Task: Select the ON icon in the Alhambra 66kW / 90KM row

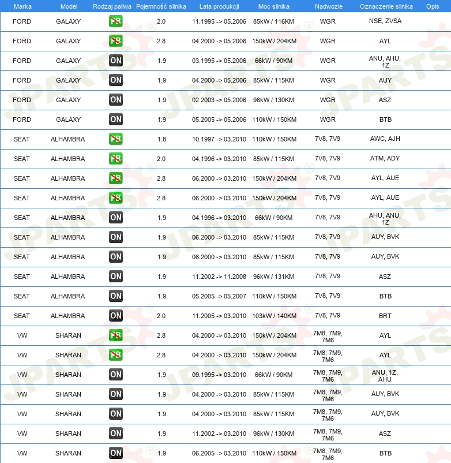Action: (x=115, y=218)
